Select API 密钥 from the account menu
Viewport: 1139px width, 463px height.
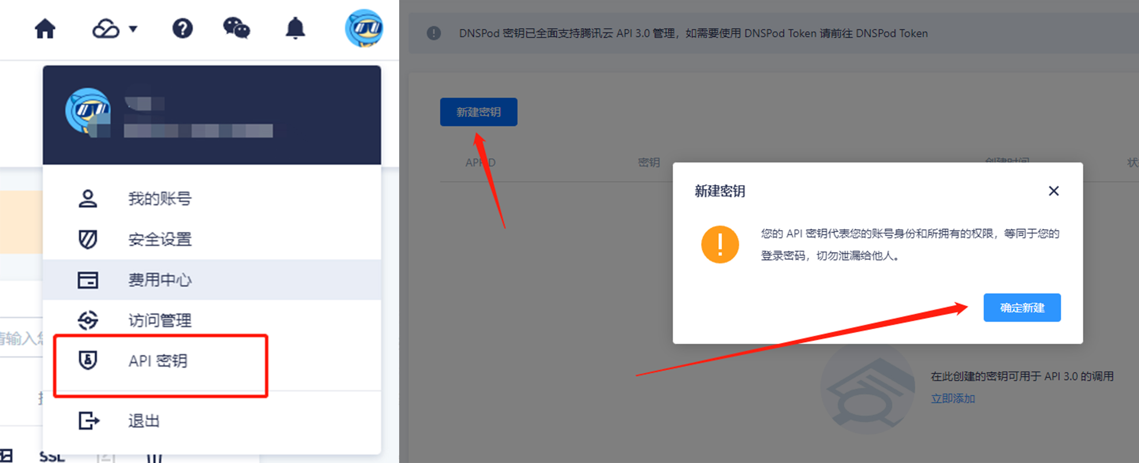158,361
